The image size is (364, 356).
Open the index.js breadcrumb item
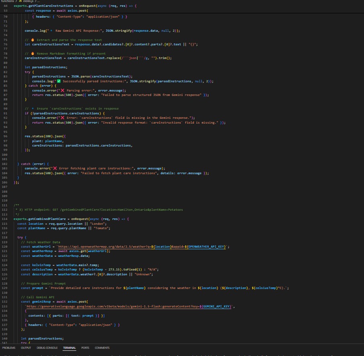click(28, 1)
